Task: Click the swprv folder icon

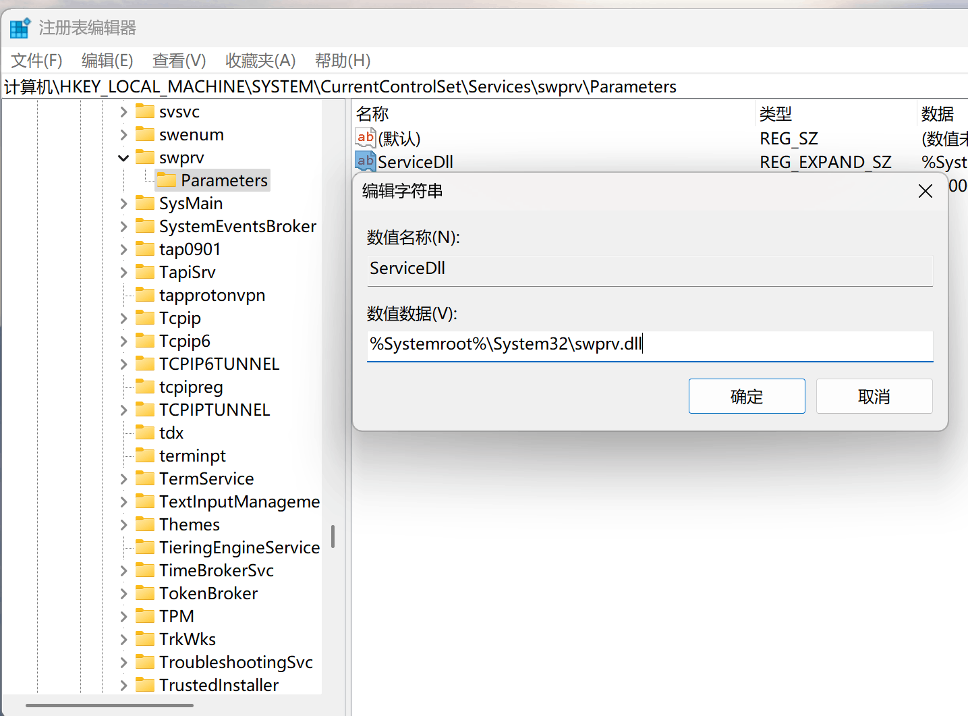Action: (x=145, y=157)
